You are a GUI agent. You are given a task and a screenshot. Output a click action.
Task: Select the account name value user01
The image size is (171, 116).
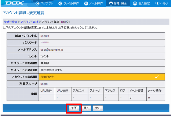[45, 36]
